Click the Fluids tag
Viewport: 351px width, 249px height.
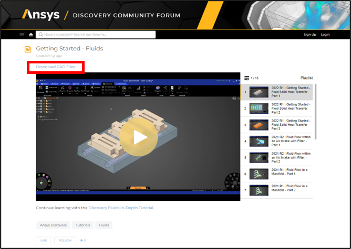(104, 225)
